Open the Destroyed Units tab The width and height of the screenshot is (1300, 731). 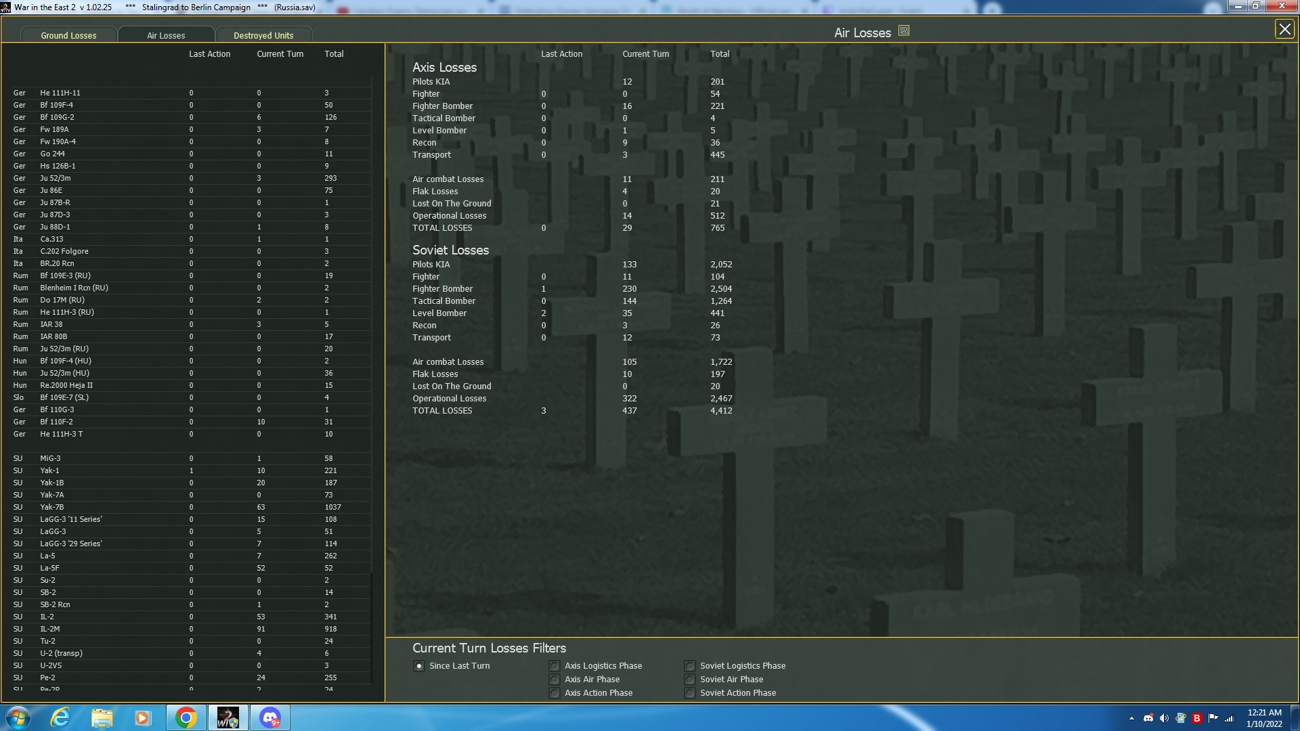263,35
